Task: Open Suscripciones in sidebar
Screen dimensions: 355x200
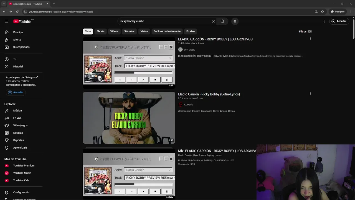Action: coord(21,47)
